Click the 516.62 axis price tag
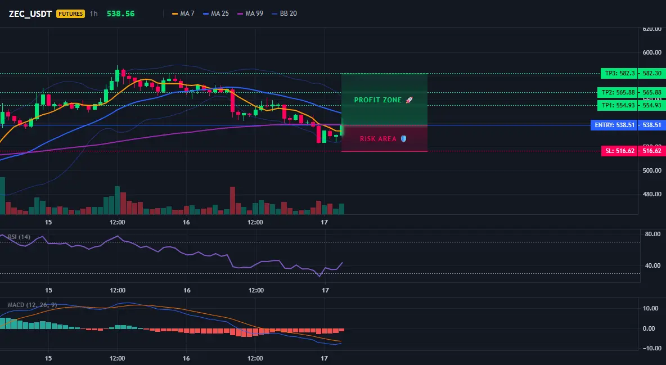666x365 pixels. (651, 151)
